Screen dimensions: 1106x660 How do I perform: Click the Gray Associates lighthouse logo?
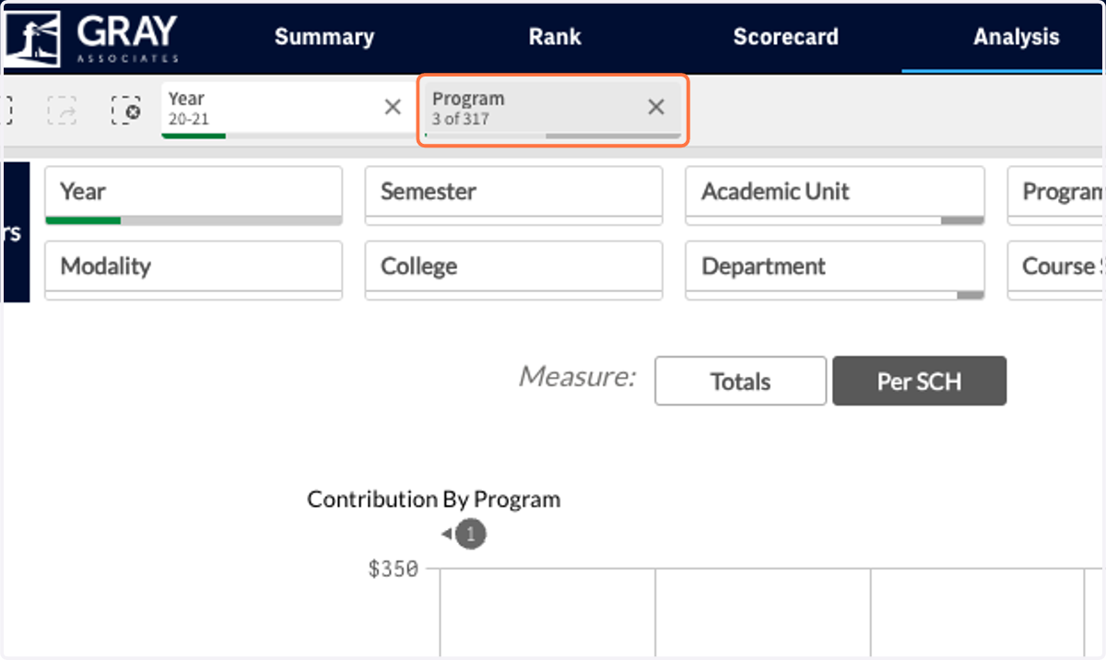tap(32, 37)
